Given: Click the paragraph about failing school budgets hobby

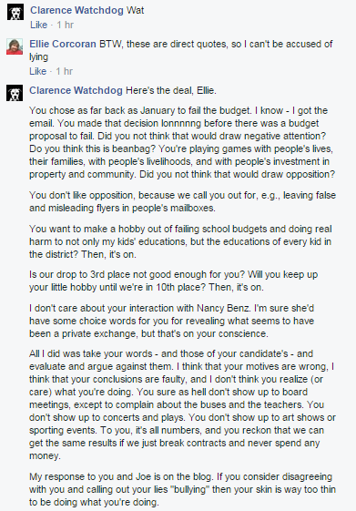Looking at the screenshot, I should coord(180,241).
